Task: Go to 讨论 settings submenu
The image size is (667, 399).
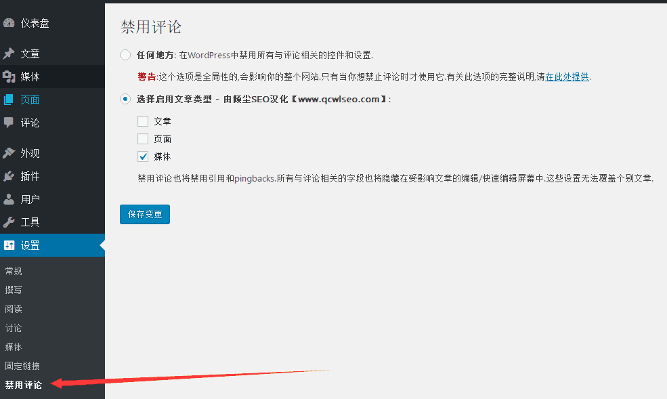Action: tap(14, 328)
